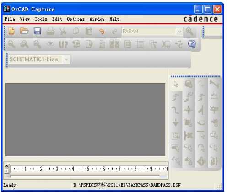The height and width of the screenshot is (192, 227).
Task: Redo the last undone action
Action: point(114,32)
